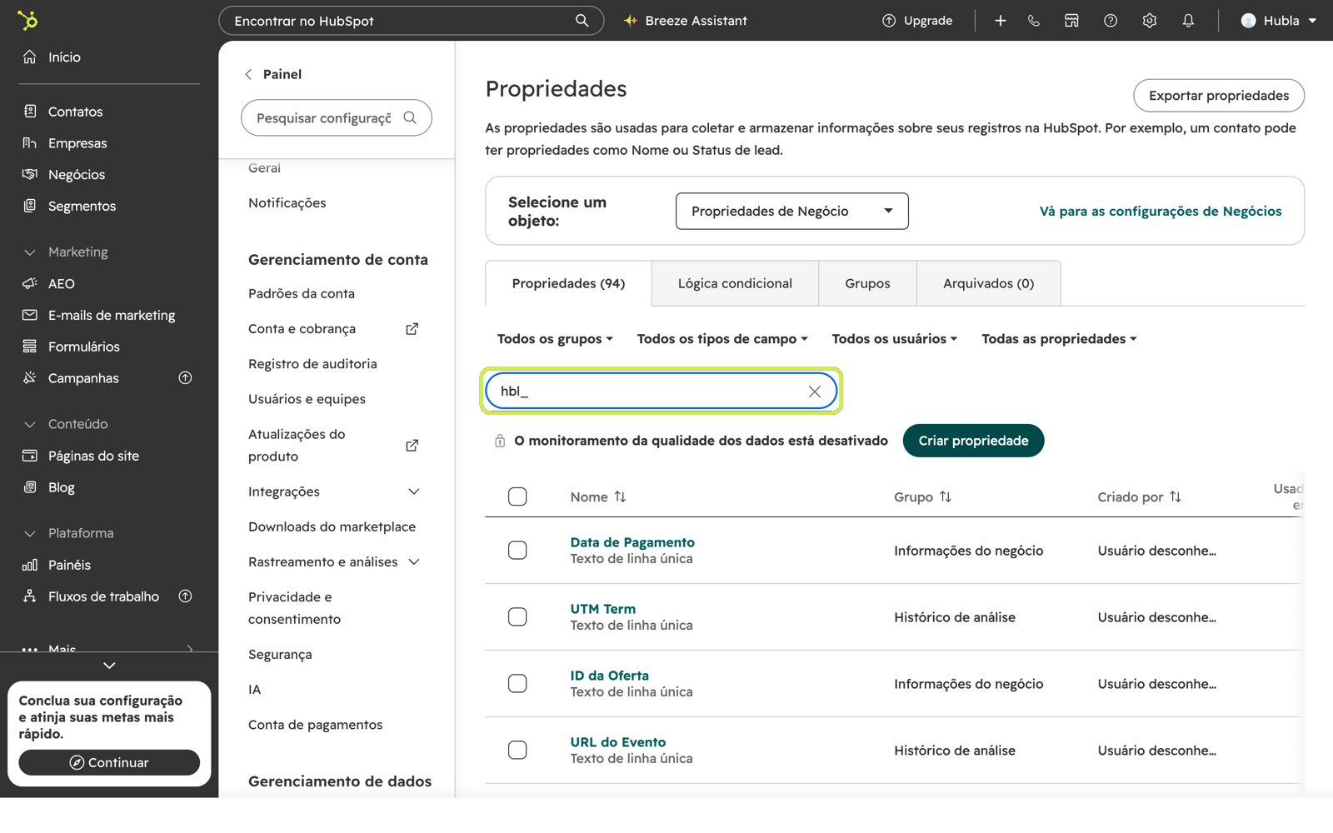Open the settings gear icon
Screen dimensions: 1333x833
click(1150, 20)
